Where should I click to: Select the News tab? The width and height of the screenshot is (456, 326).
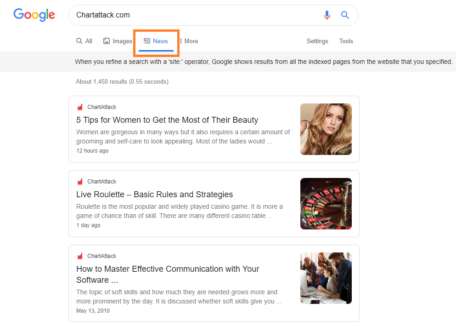coord(156,41)
